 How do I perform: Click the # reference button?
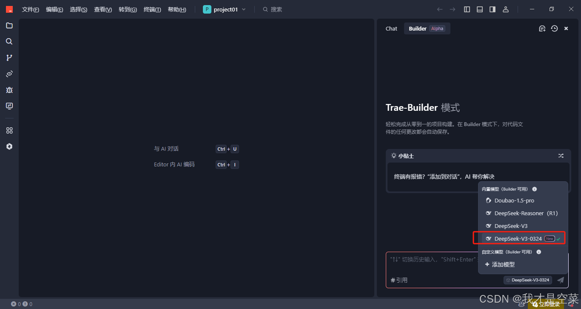(x=399, y=280)
